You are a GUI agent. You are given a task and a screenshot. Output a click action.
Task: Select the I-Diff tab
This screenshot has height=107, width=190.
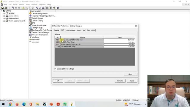click(x=62, y=30)
